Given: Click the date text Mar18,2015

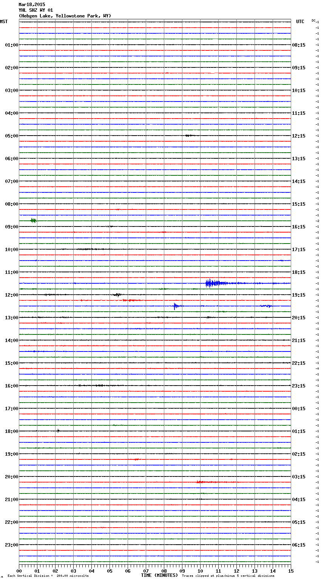Looking at the screenshot, I should point(32,5).
